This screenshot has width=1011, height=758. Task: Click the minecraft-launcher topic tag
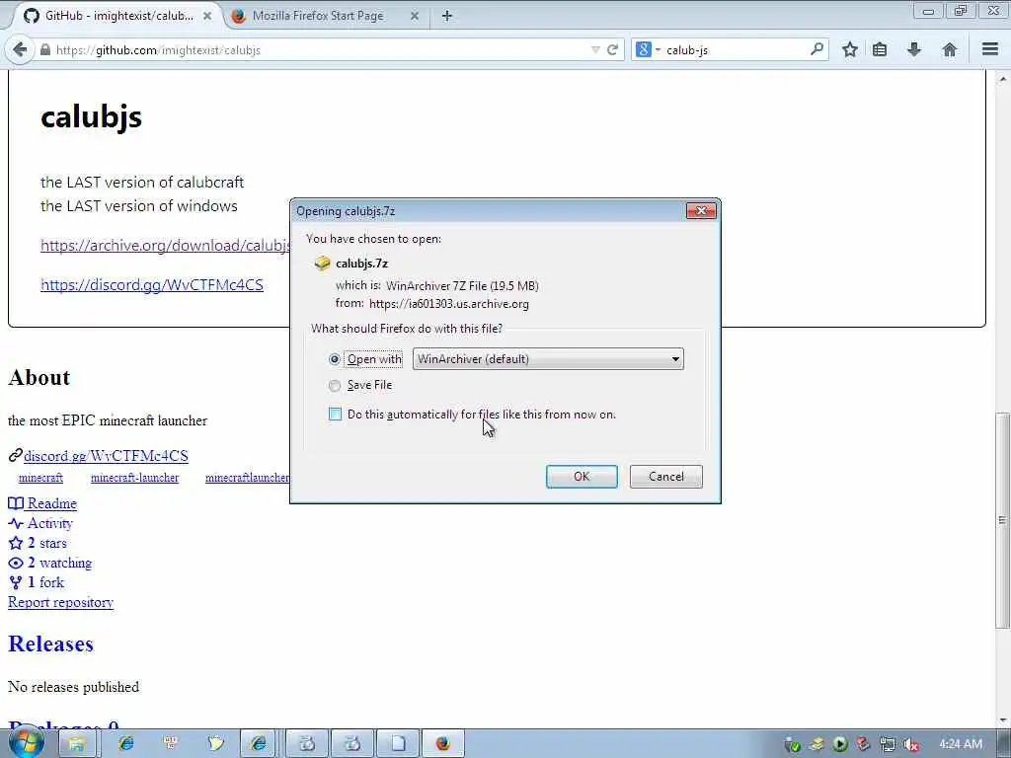(134, 478)
